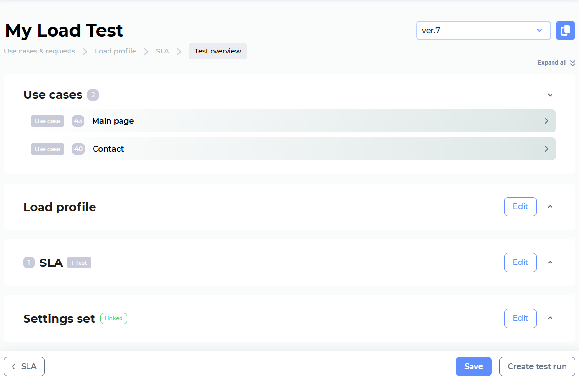
Task: Click the Linked badge on Settings set
Action: coord(113,318)
